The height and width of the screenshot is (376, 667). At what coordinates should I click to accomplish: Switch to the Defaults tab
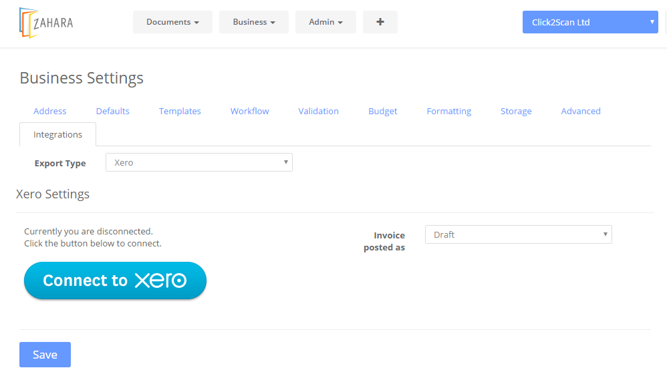tap(113, 111)
